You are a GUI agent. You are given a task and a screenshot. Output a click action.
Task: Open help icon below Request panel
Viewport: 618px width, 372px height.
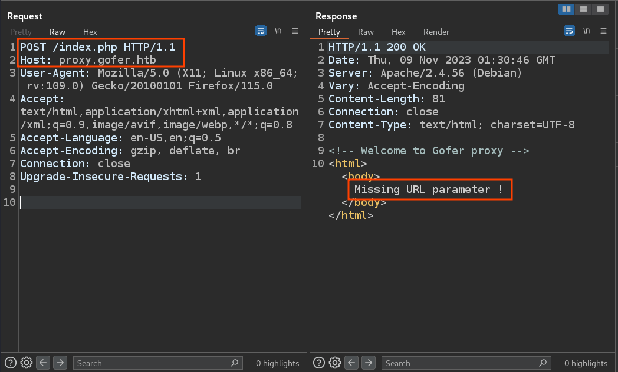[11, 363]
